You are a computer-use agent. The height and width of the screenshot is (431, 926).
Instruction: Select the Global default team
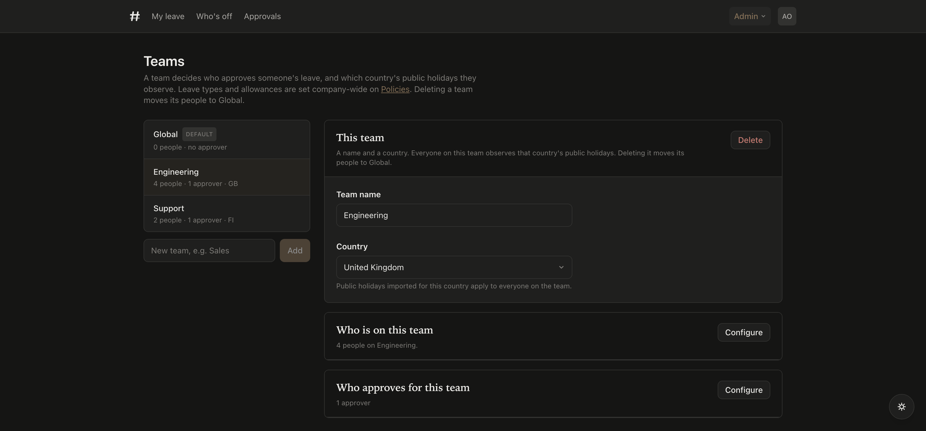click(227, 139)
